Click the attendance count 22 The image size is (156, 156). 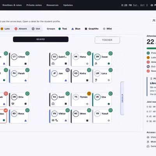tap(150, 42)
